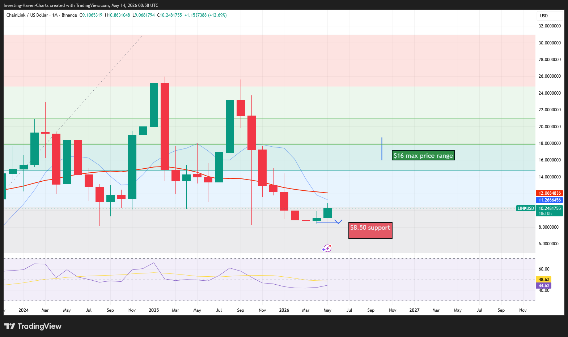Click the 20.0000000 price axis label
This screenshot has height=337, width=568.
[550, 127]
